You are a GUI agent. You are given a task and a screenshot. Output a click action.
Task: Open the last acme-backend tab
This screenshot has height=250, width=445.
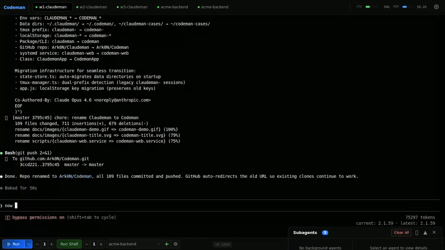pos(213,7)
